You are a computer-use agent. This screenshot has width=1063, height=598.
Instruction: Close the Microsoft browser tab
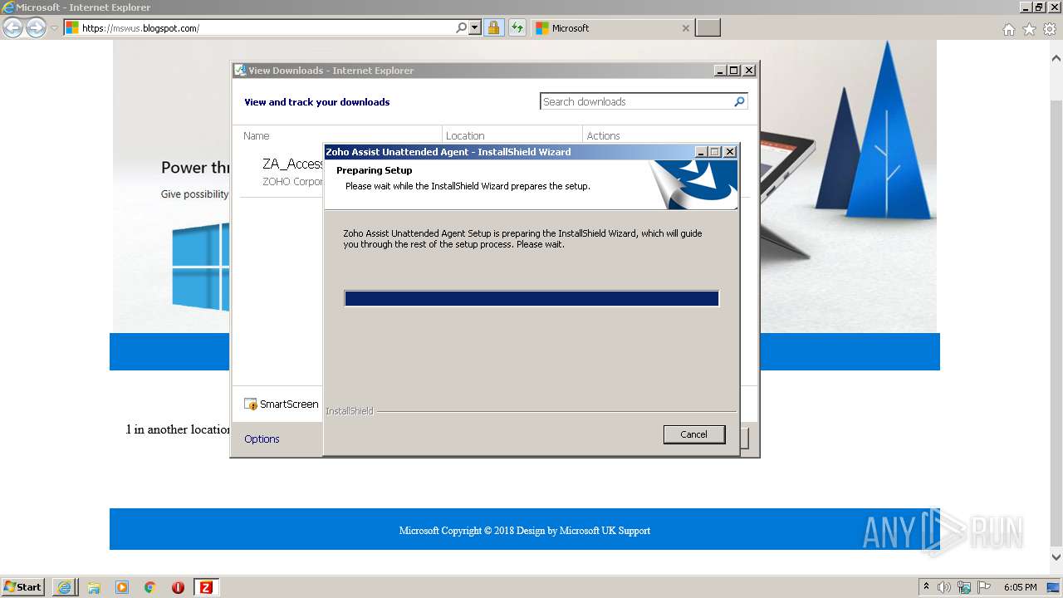pyautogui.click(x=685, y=28)
